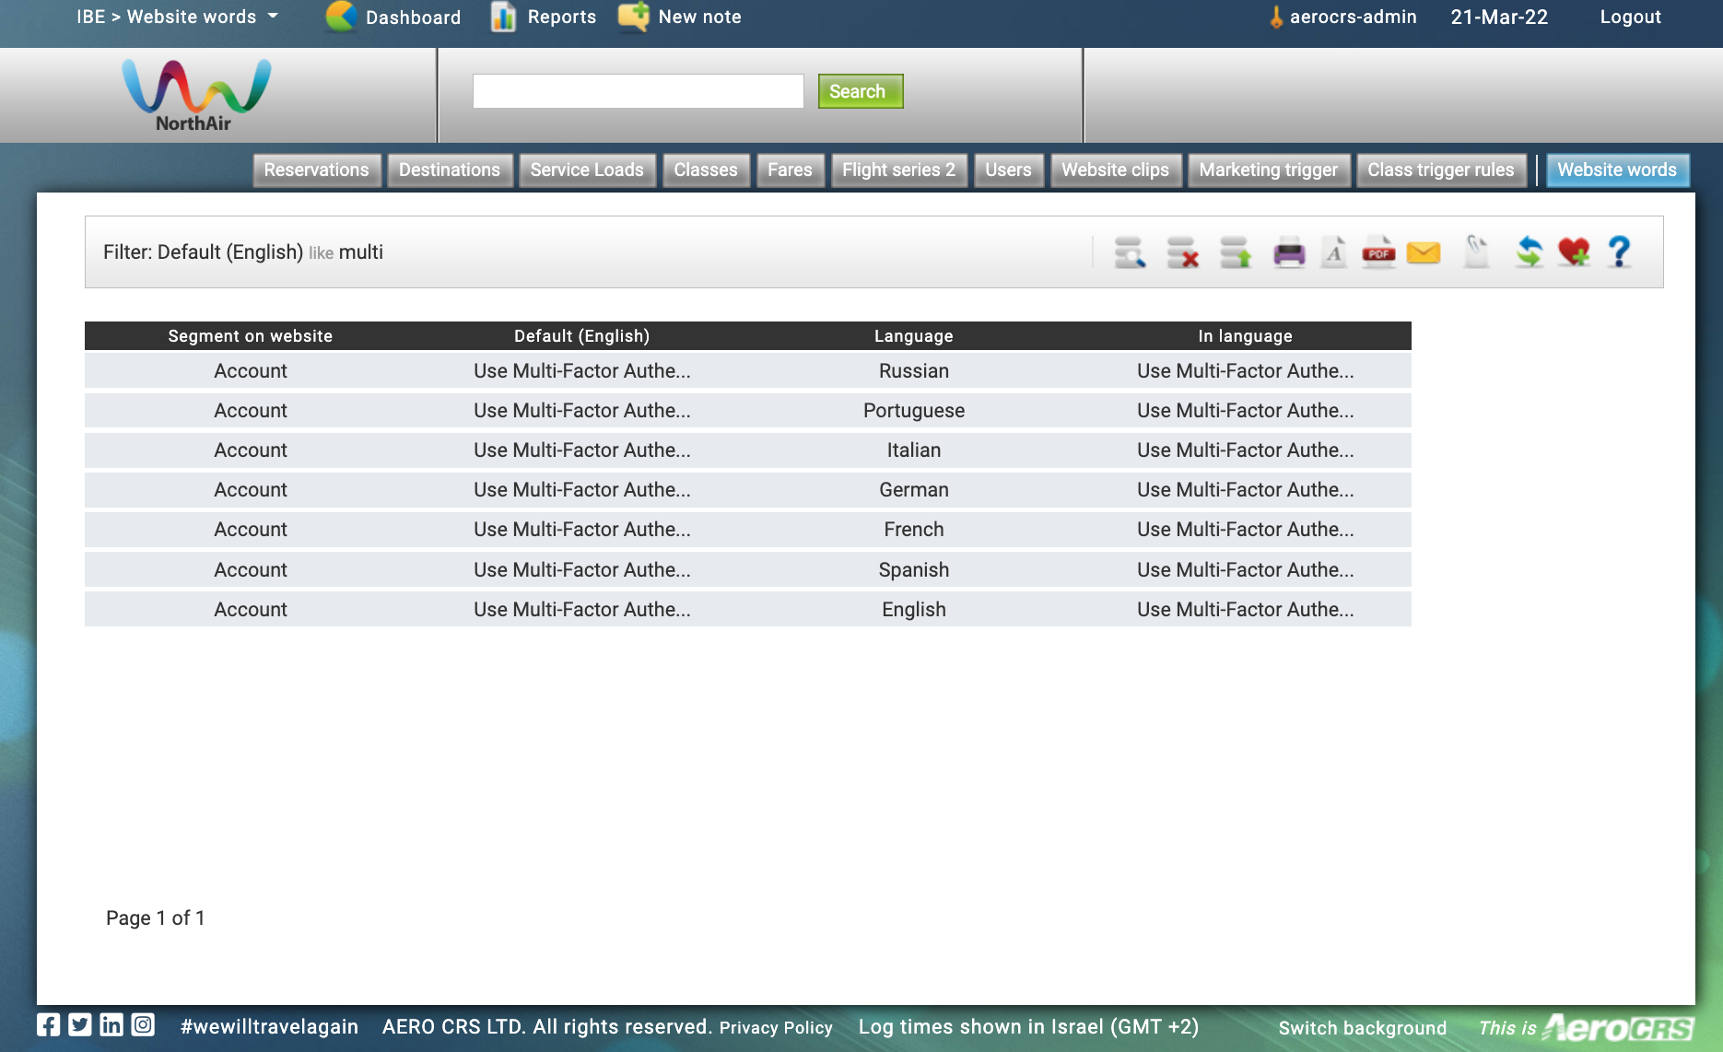Click the Dashboard pie chart icon
This screenshot has width=1723, height=1052.
click(341, 17)
